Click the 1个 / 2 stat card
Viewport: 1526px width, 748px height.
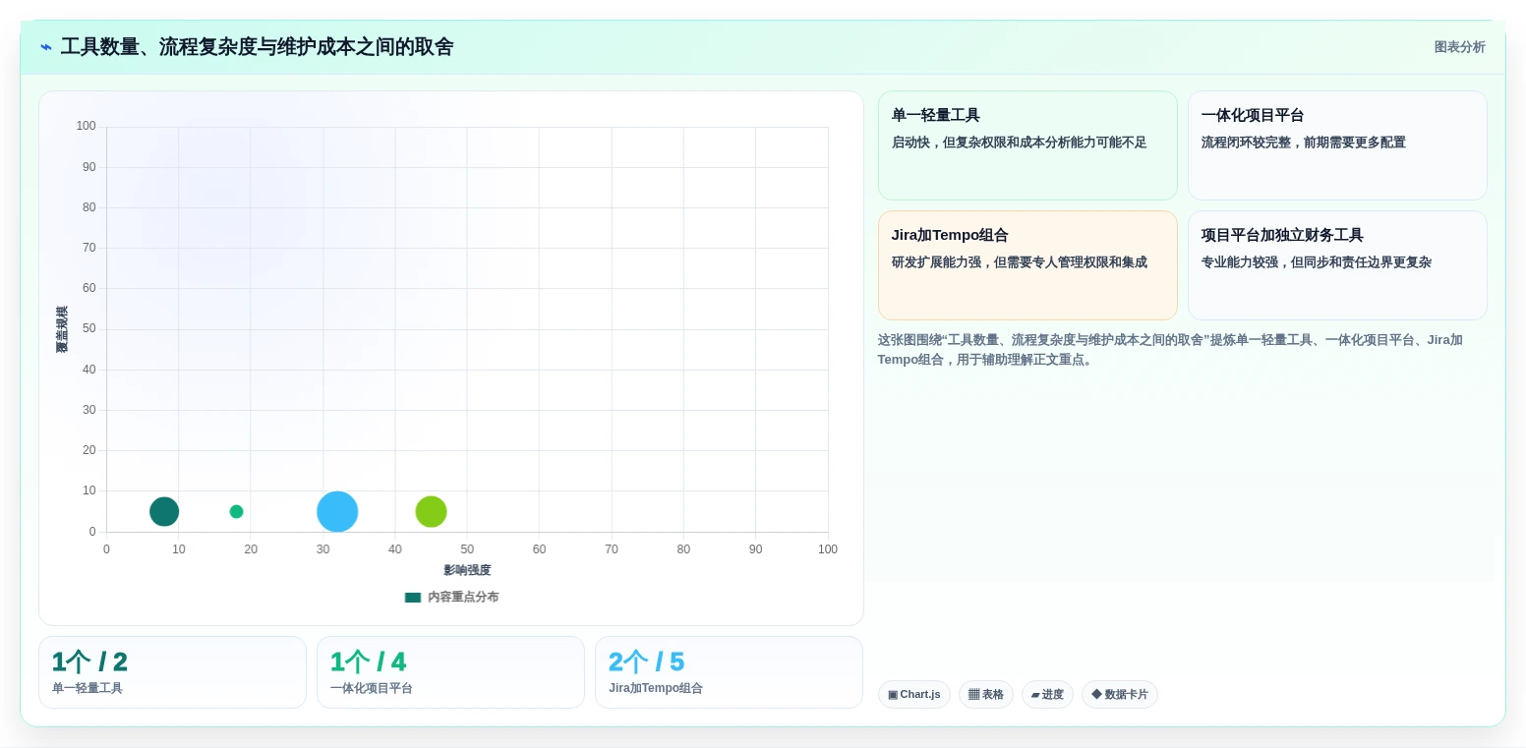click(x=172, y=672)
